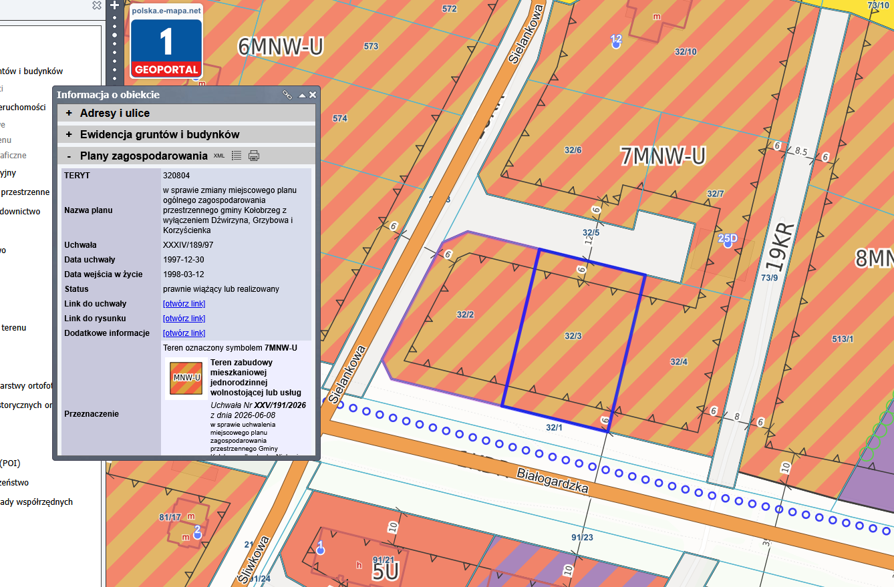Image resolution: width=894 pixels, height=587 pixels.
Task: Open the Link do rysunku link
Action: click(184, 319)
